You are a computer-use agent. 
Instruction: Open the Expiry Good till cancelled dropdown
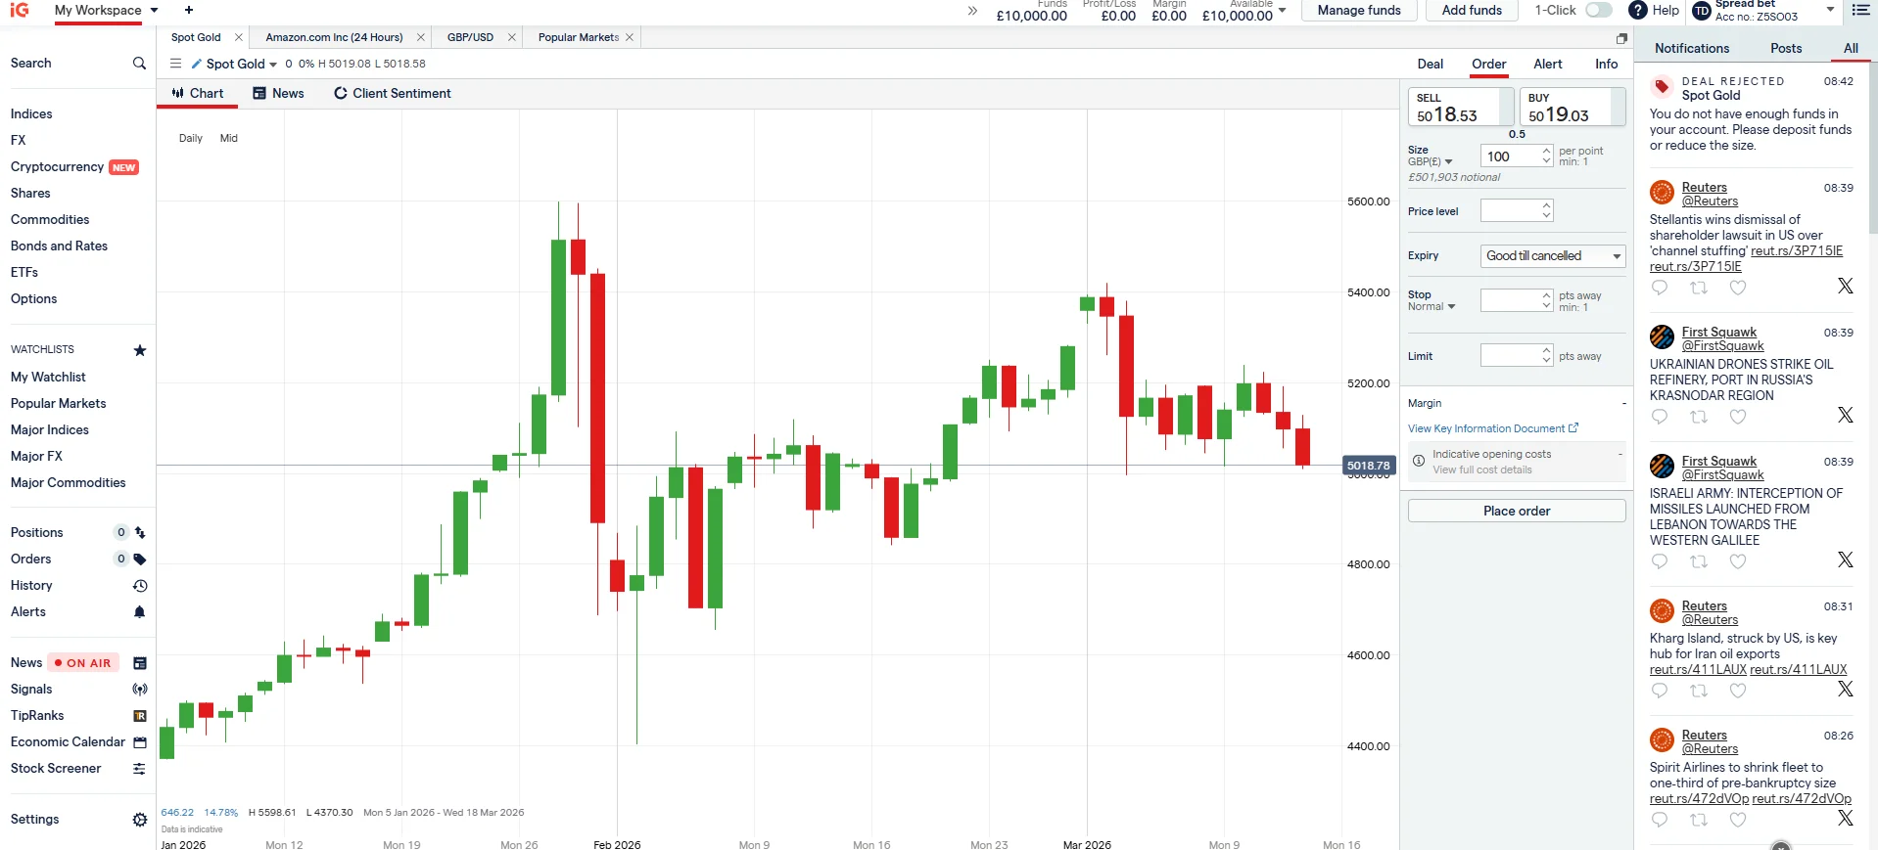(x=1553, y=256)
